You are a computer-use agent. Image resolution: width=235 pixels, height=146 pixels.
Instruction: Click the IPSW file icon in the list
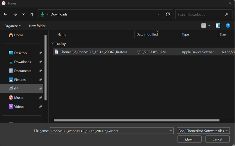pyautogui.click(x=56, y=52)
